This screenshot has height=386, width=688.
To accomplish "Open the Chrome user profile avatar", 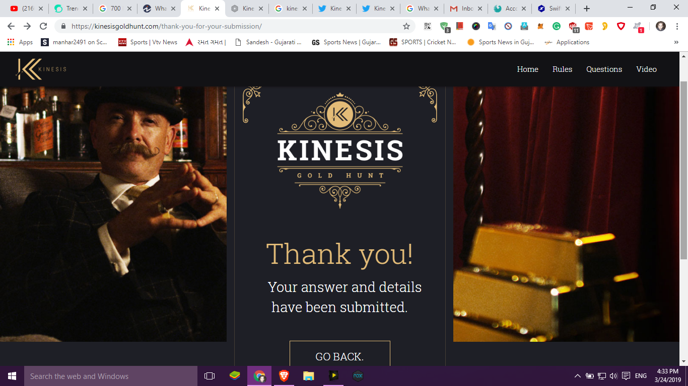I will (x=661, y=26).
